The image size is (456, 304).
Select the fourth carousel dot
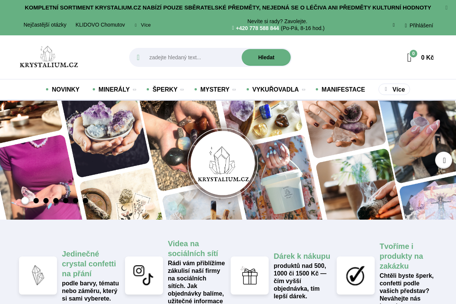pos(56,201)
